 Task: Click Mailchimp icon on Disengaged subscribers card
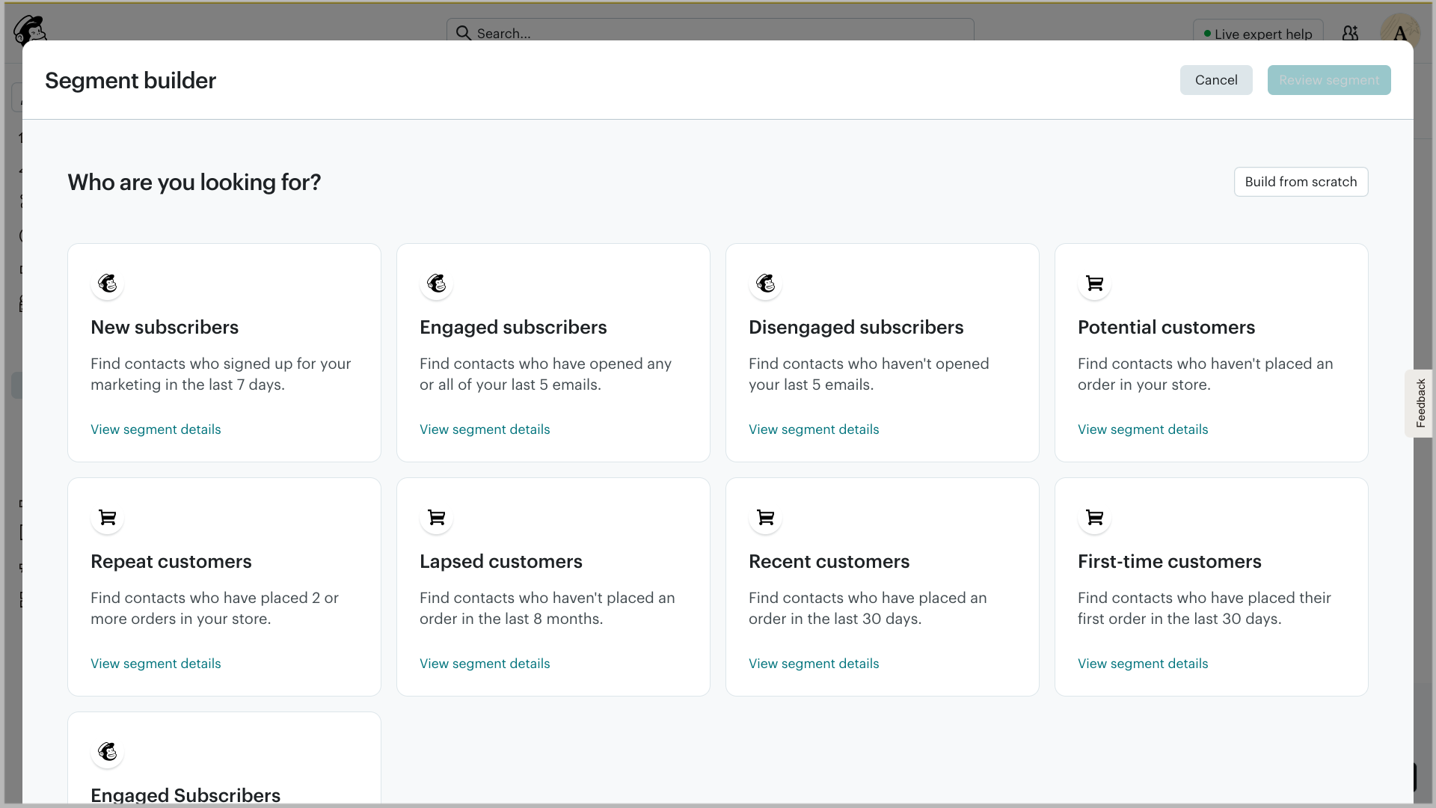pos(766,284)
